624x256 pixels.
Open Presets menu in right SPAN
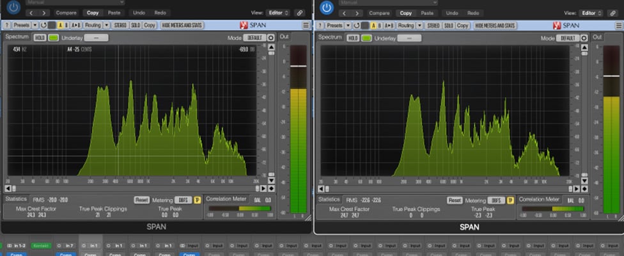(x=334, y=26)
